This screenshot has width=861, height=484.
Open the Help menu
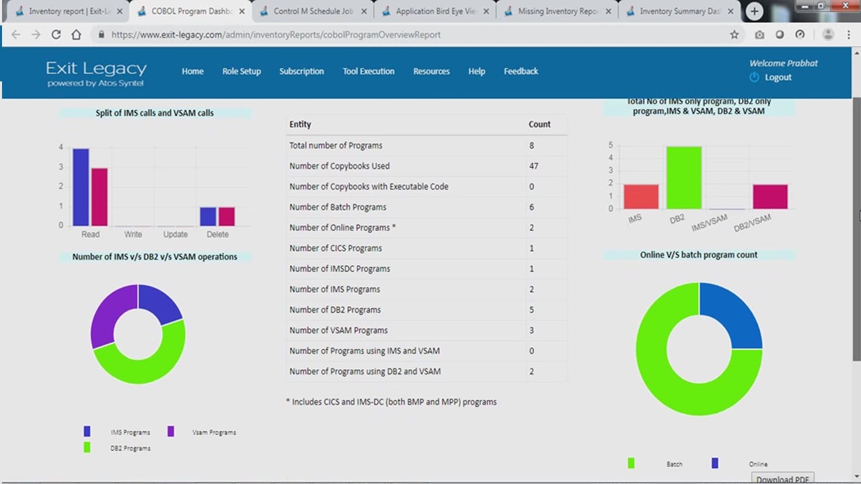click(x=477, y=71)
